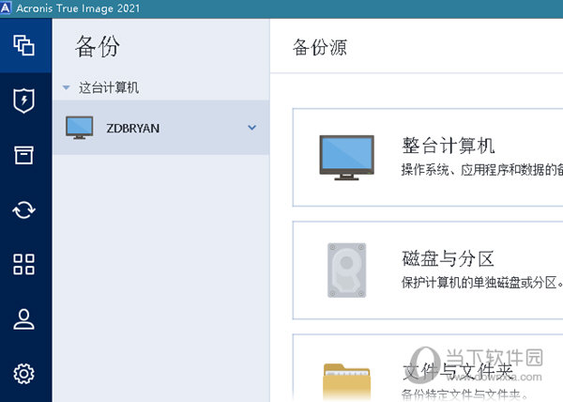The height and width of the screenshot is (402, 563).
Task: Click the folder icon for 文件与文件夹
Action: [346, 379]
